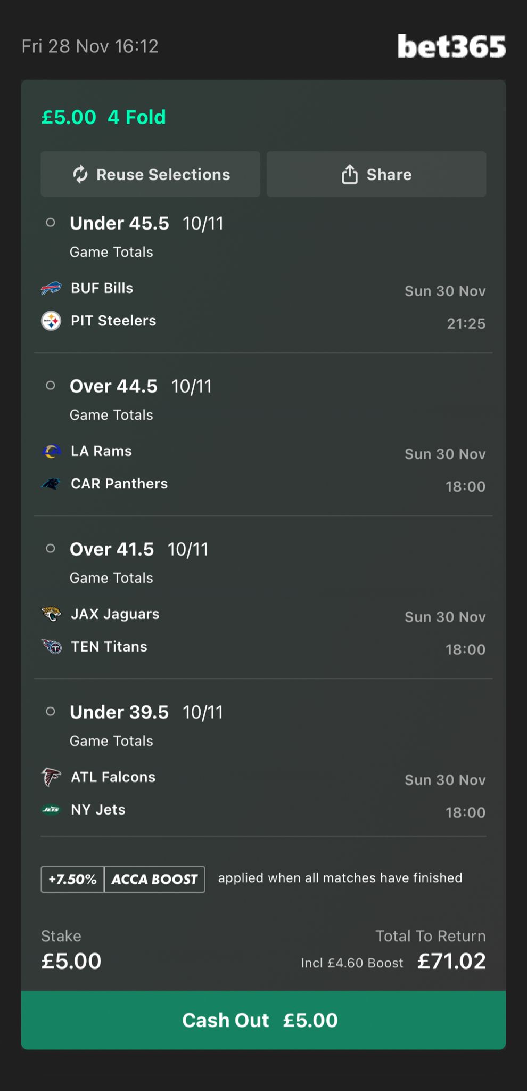Select the £5.00 4 Fold heading
This screenshot has height=1091, width=527.
(104, 117)
